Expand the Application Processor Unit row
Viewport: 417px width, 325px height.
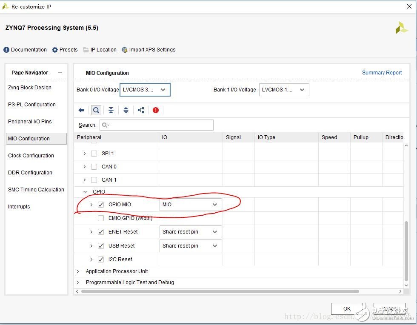point(78,271)
